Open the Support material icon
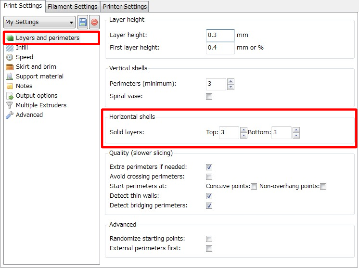 tap(10, 77)
